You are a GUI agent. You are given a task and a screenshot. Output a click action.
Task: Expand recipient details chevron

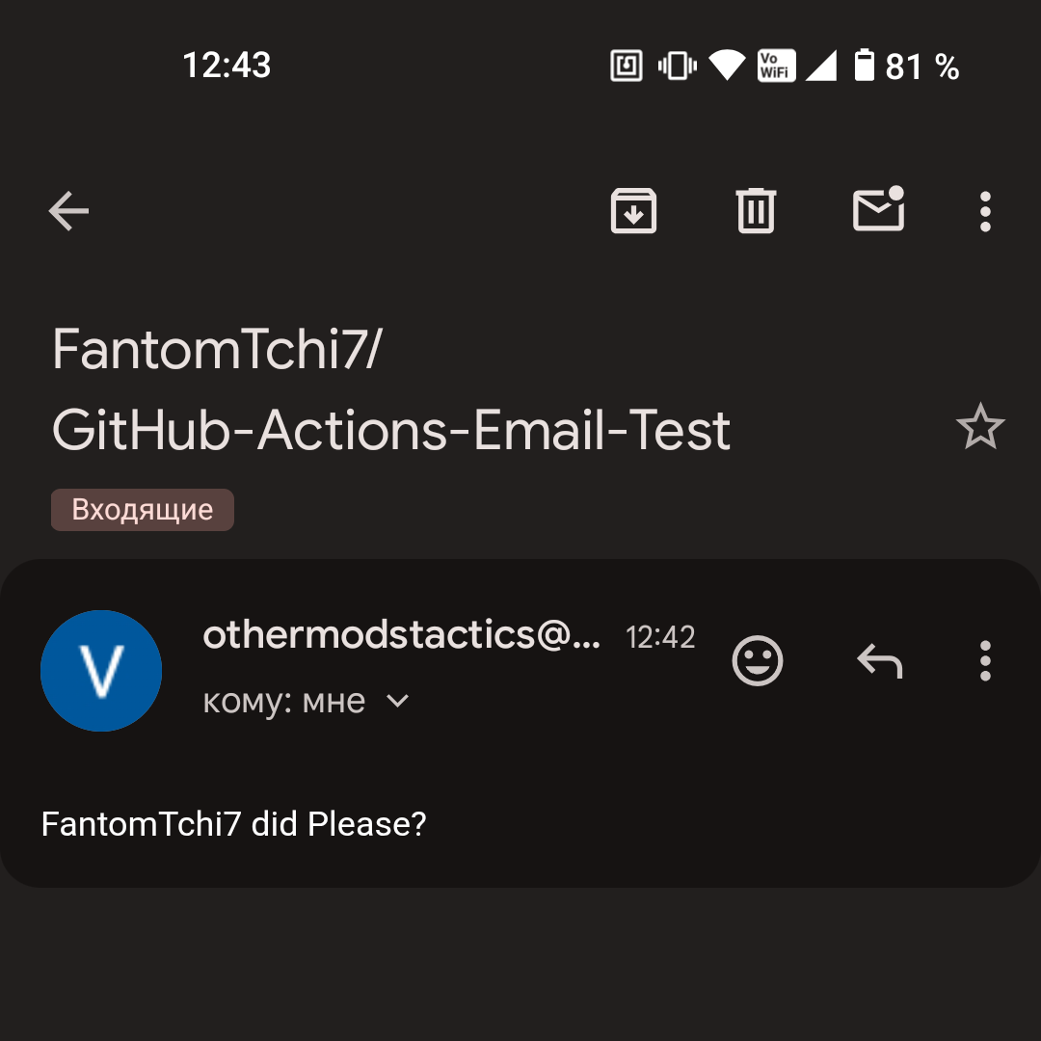[397, 702]
